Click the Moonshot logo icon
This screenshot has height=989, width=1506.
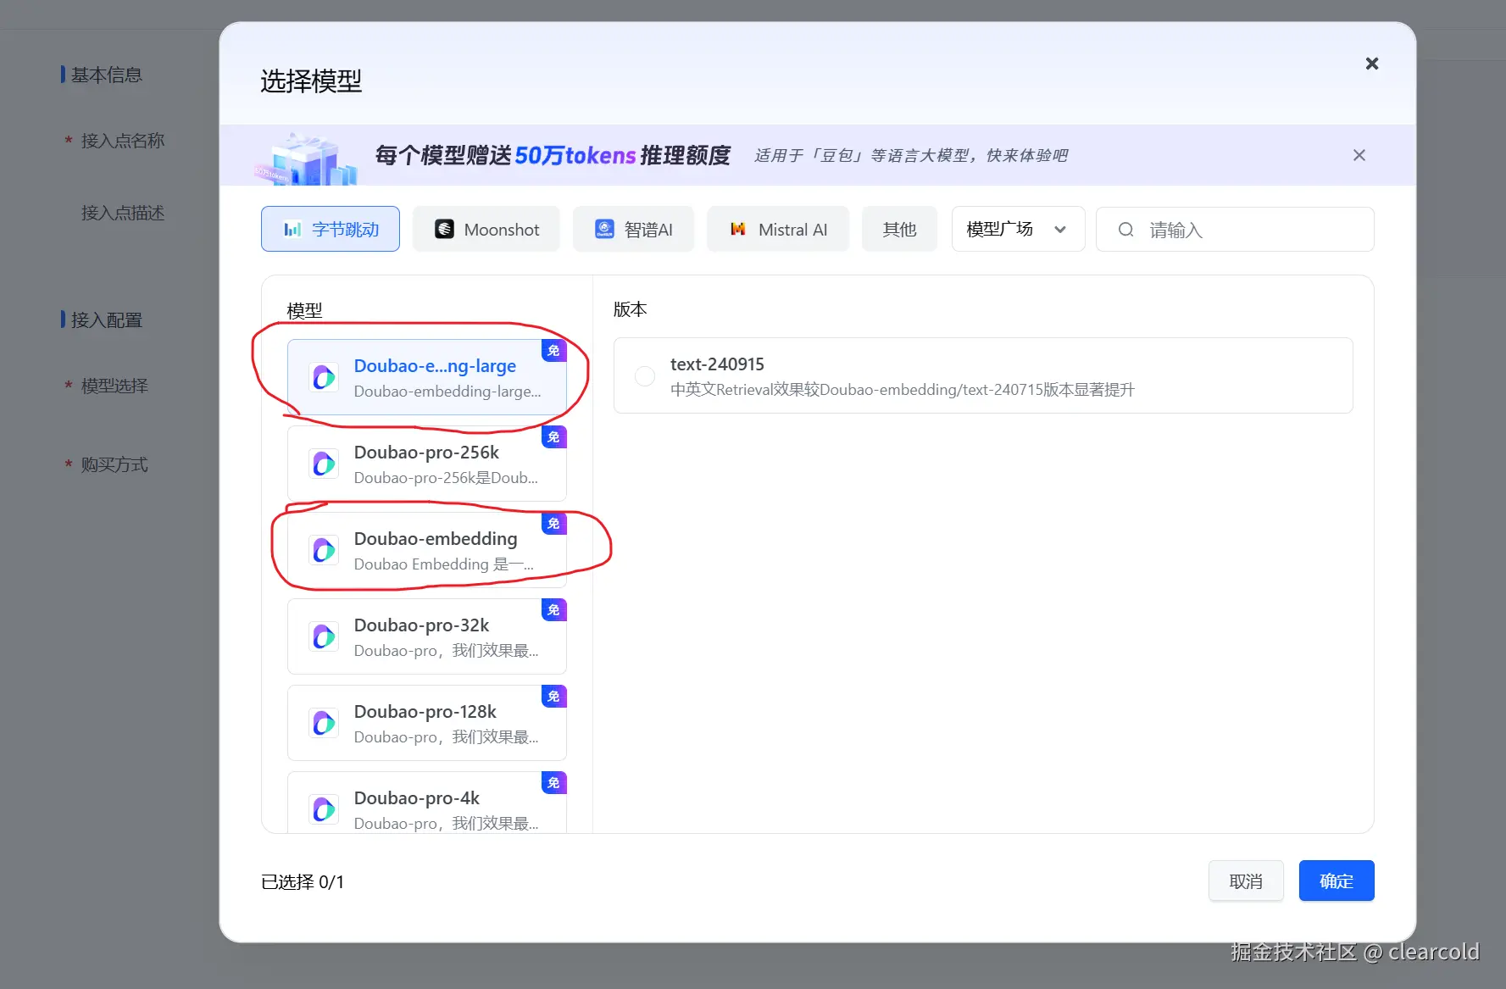(x=444, y=230)
